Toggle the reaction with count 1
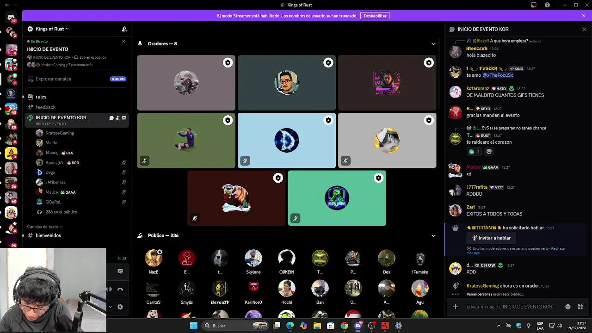 point(474,151)
